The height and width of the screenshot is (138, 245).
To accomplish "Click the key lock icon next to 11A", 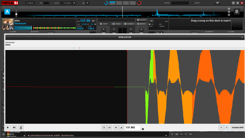I will [95, 24].
